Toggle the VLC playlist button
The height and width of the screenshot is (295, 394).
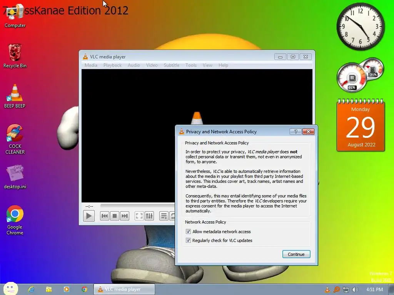[164, 216]
